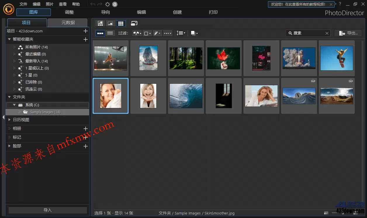Select the rocket launch thumbnail
Screen dimensions: 367x218
pos(299,58)
